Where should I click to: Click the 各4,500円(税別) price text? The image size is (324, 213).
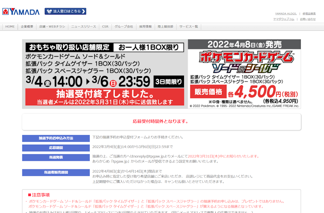click(263, 92)
